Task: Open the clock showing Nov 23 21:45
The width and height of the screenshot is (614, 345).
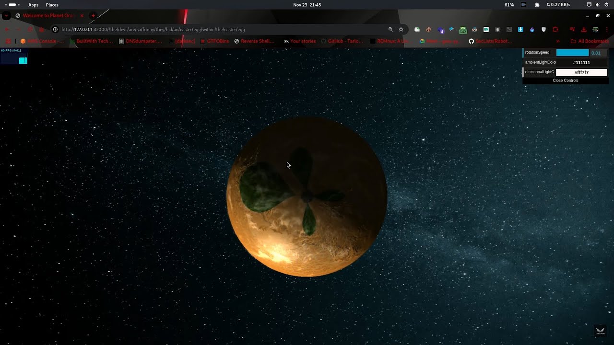Action: click(307, 5)
